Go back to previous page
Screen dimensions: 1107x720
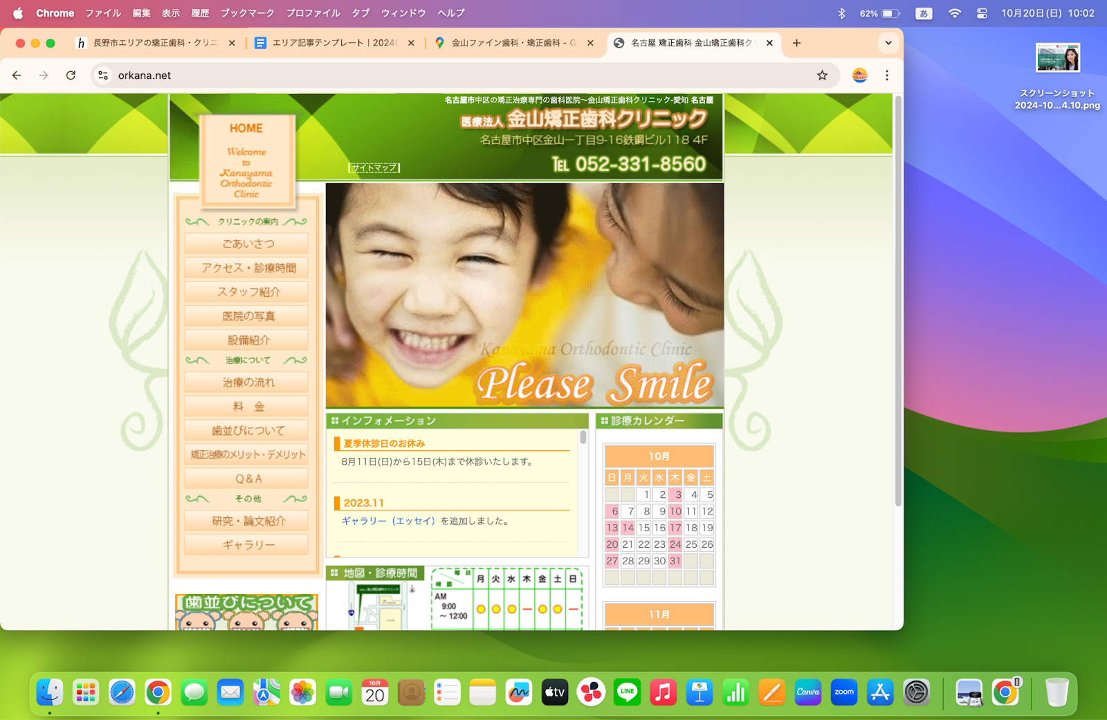(17, 75)
